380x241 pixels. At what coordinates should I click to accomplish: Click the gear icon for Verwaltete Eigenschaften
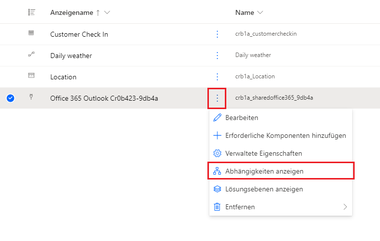(217, 153)
